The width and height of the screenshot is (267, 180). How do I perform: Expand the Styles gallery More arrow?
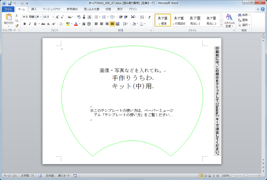coord(221,25)
